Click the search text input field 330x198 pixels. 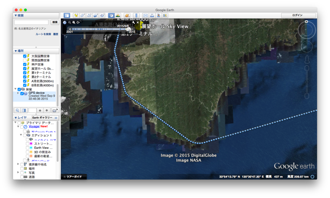pyautogui.click(x=31, y=22)
